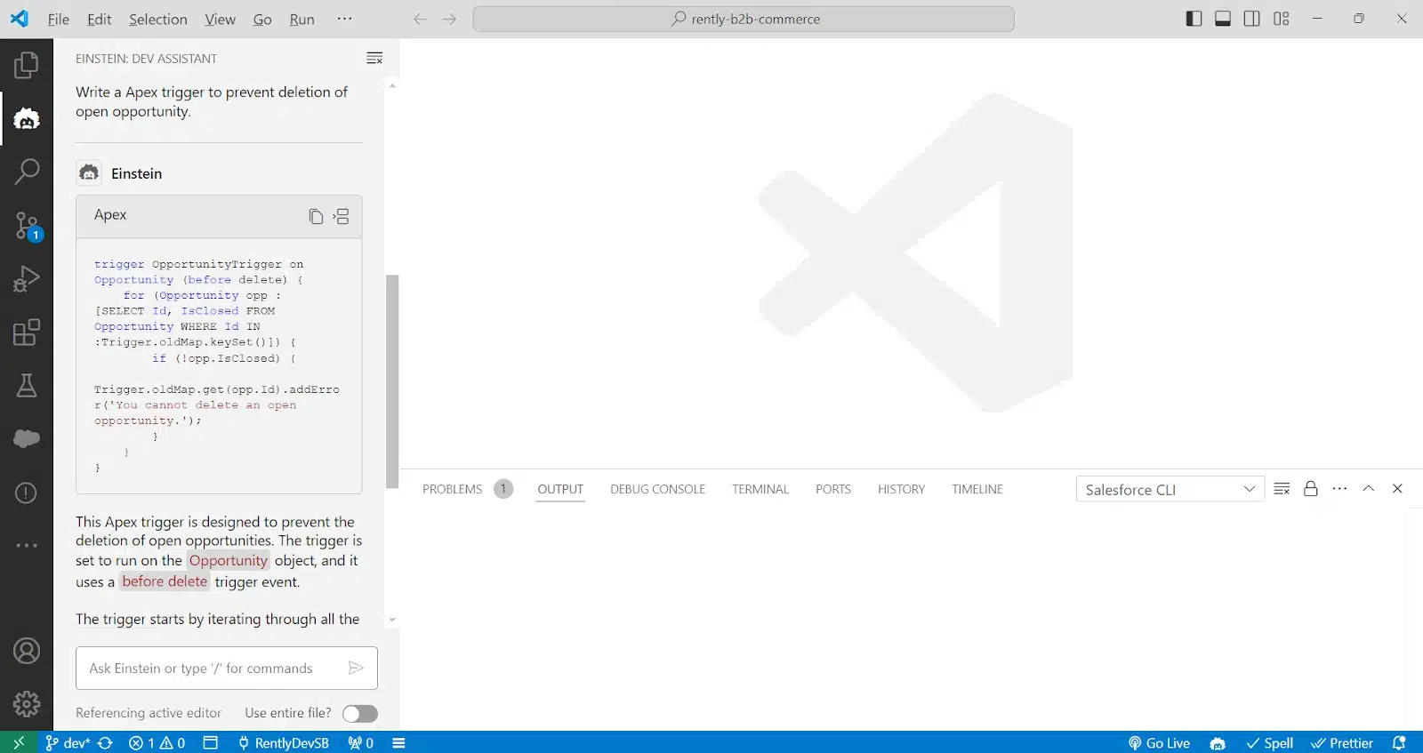The height and width of the screenshot is (753, 1423).
Task: Switch the dev* git branch in status bar
Action: [68, 742]
